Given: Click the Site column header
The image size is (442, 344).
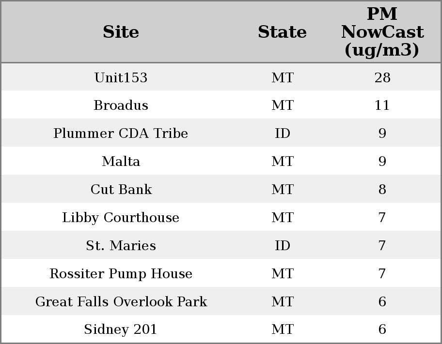Looking at the screenshot, I should pos(121,32).
